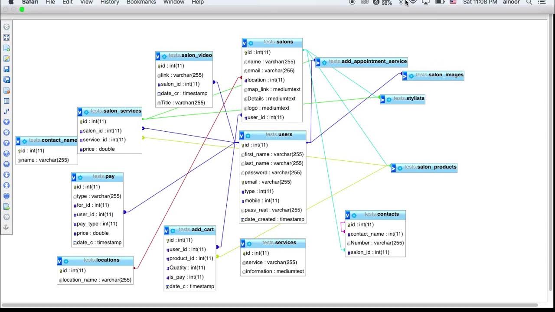Collapse the tests.salons table
Viewport: 555px width, 312px height.
click(245, 43)
